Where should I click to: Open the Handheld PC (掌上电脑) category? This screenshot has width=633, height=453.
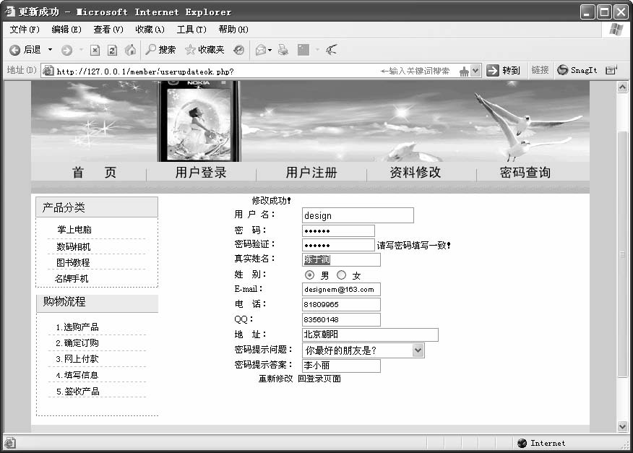click(x=74, y=230)
